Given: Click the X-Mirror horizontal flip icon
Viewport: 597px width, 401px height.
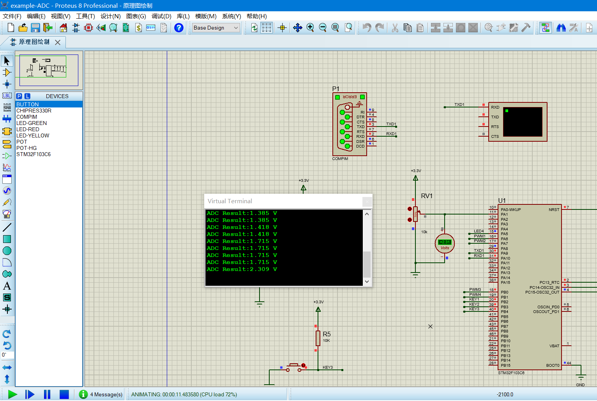Looking at the screenshot, I should coord(7,368).
